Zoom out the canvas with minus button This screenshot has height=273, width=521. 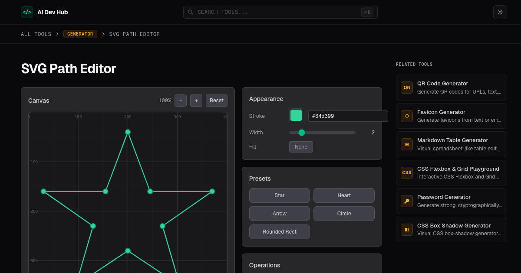181,101
